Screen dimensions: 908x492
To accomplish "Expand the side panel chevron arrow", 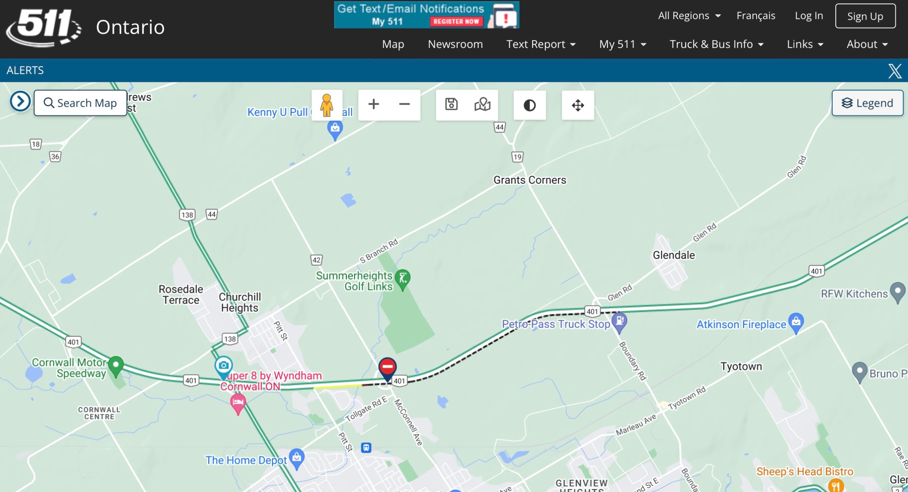I will tap(20, 102).
